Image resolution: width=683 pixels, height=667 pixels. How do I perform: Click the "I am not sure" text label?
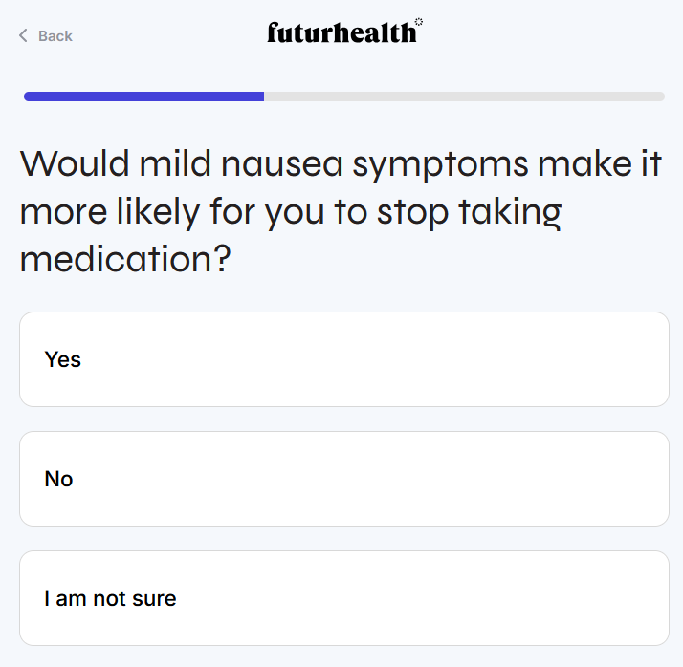[x=110, y=598]
